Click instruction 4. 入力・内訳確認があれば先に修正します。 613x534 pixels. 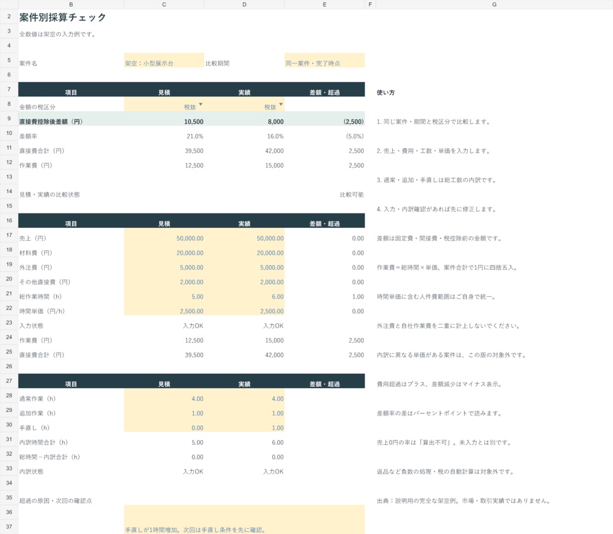coord(436,209)
